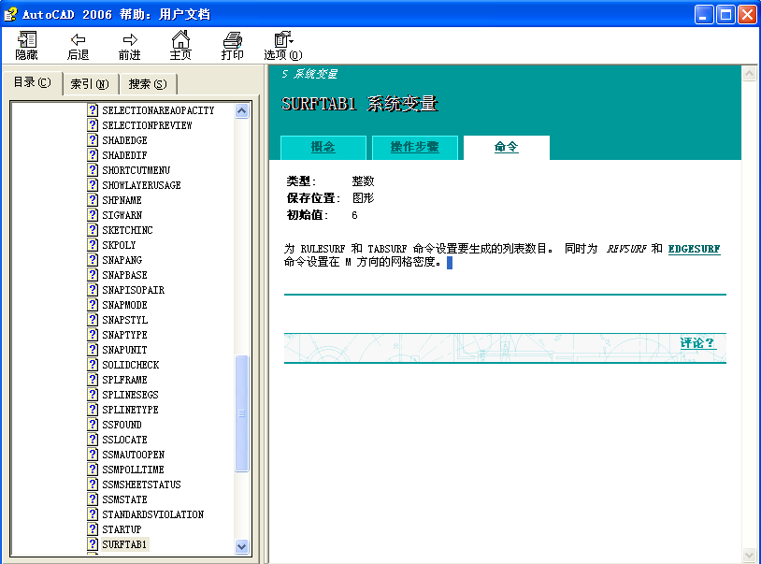This screenshot has width=761, height=564.
Task: Click help page icon beside SNAPANG
Action: [93, 260]
